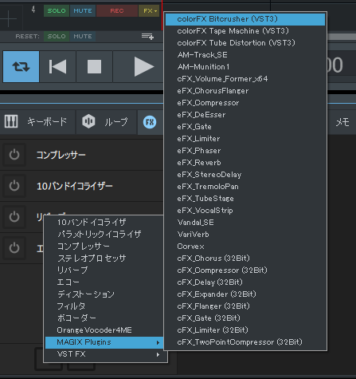Viewport: 356px width, 379px height.
Task: Choose ディストーション menu entry
Action: click(104, 294)
